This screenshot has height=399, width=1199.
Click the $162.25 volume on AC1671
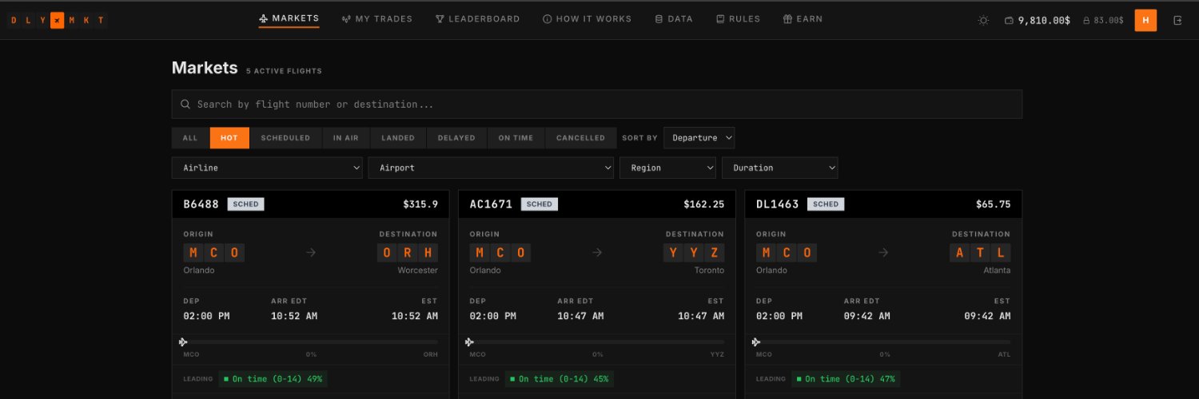point(704,204)
